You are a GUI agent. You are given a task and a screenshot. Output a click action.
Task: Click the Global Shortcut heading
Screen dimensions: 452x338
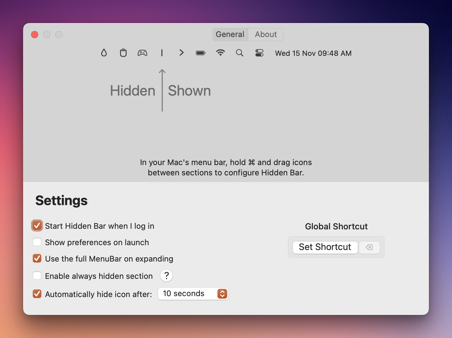pos(336,227)
